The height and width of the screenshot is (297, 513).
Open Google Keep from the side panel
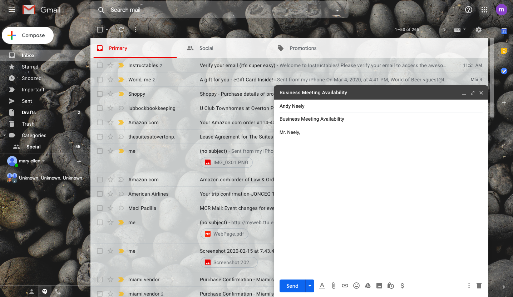pos(504,51)
